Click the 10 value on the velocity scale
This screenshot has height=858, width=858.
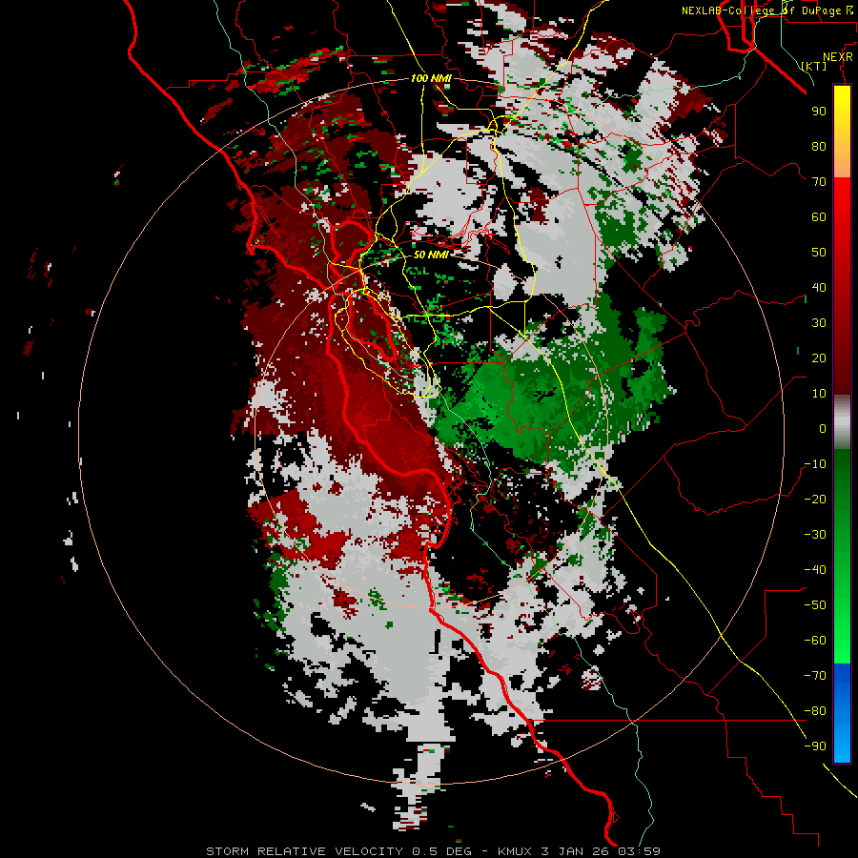point(819,394)
